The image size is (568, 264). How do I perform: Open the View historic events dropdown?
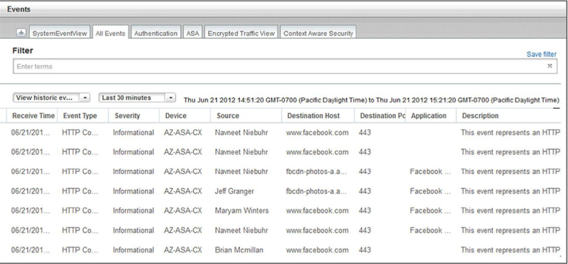tap(51, 97)
